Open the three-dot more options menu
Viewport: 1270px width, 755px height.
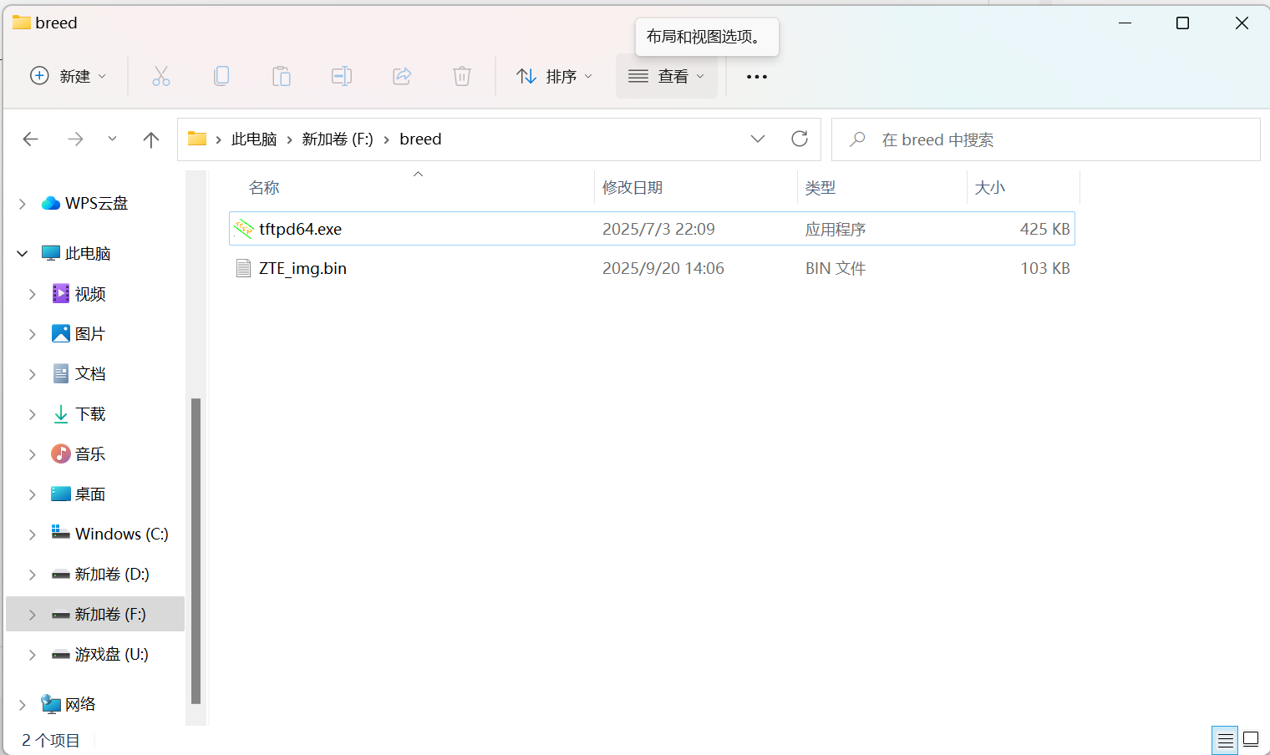(757, 77)
